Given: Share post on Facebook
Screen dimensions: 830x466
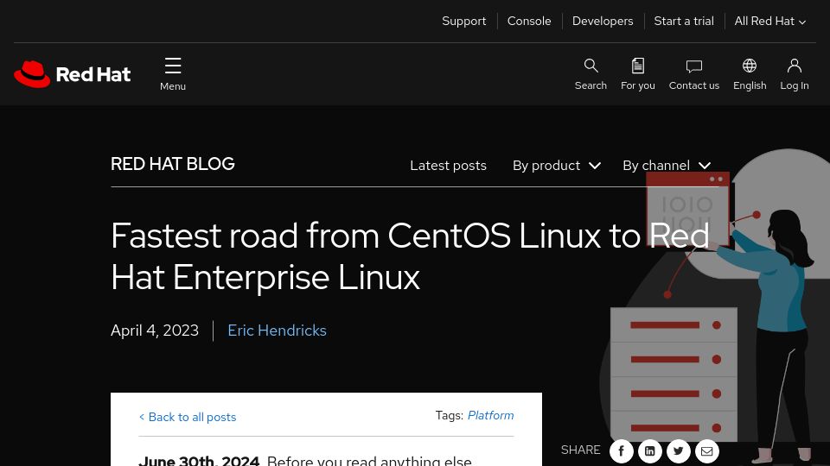Looking at the screenshot, I should click(622, 451).
